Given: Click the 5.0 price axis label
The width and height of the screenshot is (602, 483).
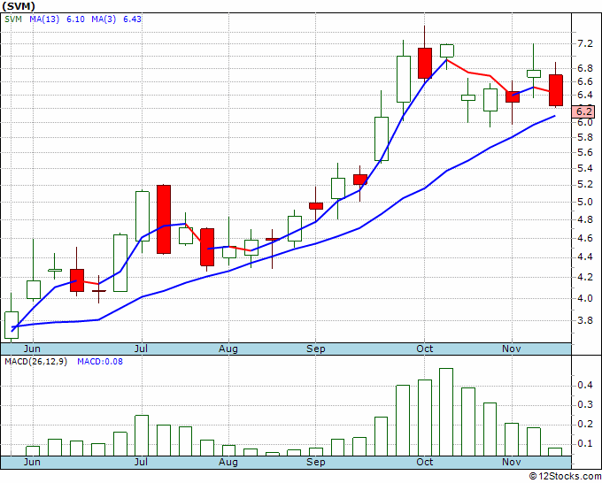Looking at the screenshot, I should (585, 202).
